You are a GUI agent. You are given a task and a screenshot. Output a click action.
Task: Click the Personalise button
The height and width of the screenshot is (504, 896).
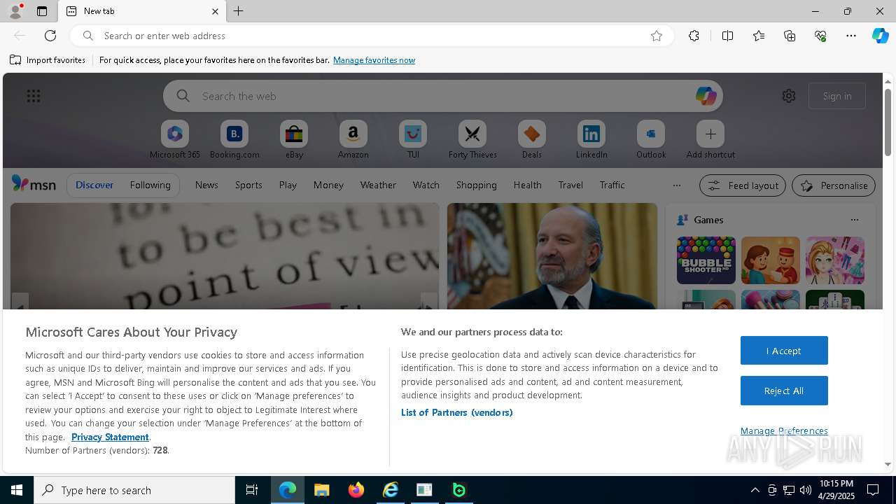[834, 185]
